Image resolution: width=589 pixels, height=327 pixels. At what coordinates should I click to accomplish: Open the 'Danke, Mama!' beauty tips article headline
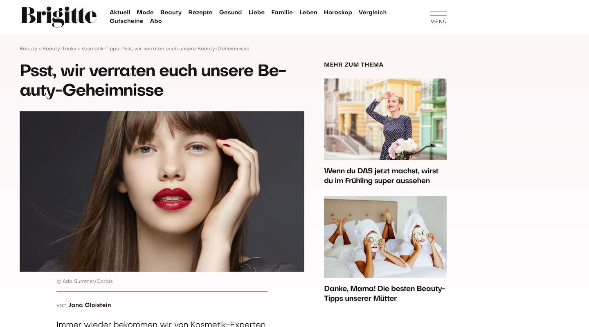point(385,293)
